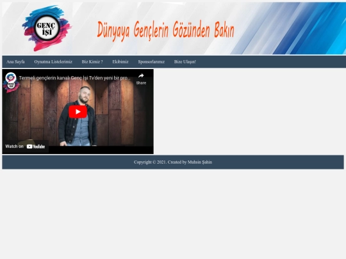Open the Sponsorlarımız menu item
This screenshot has height=259, width=346.
point(151,62)
